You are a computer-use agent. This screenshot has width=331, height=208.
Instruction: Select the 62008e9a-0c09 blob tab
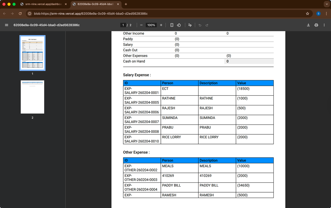point(96,4)
